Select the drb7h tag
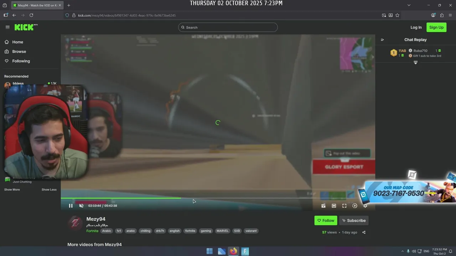Screen dimensions: 456x256 click(x=160, y=231)
